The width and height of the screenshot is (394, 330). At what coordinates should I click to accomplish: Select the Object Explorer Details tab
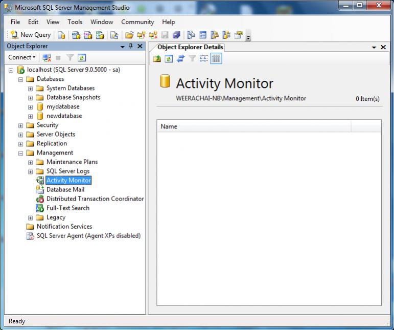190,47
